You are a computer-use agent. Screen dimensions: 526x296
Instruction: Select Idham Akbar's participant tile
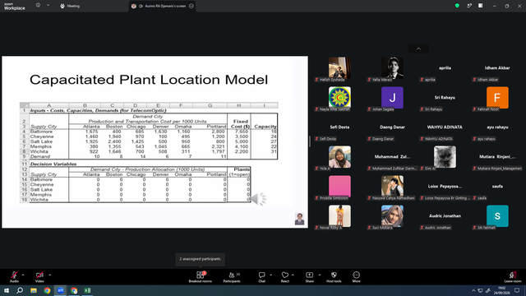497,68
